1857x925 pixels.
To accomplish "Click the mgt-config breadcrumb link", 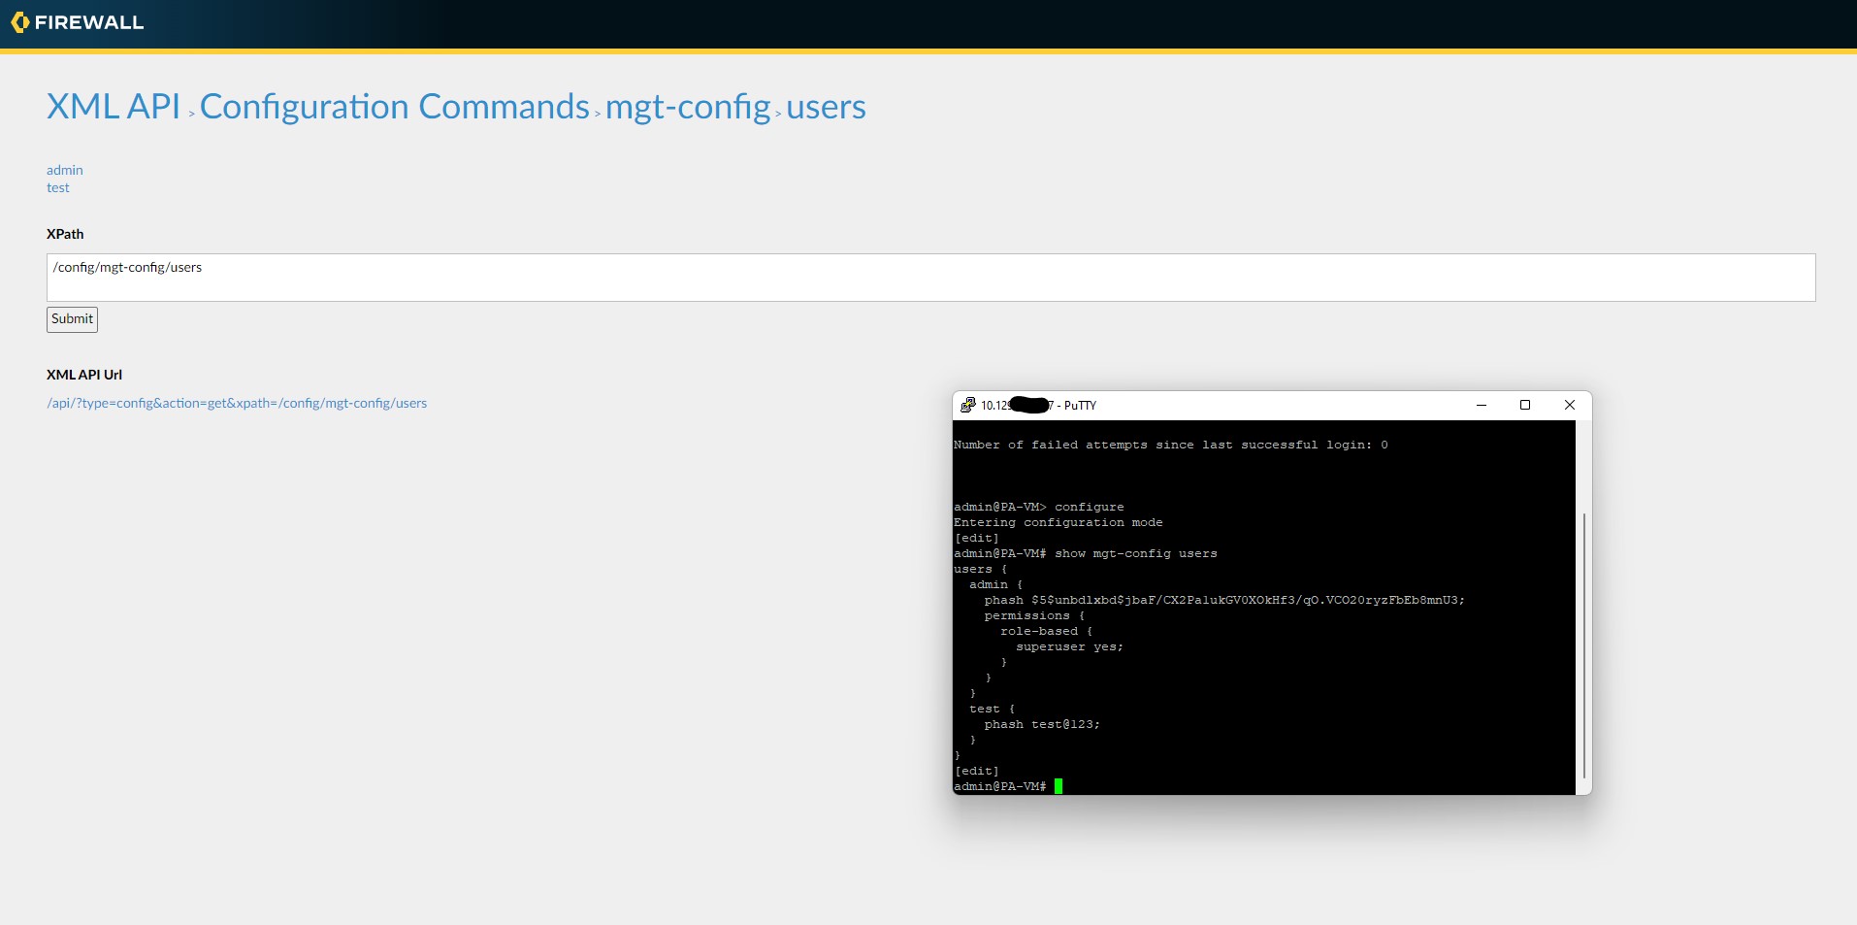I will point(688,107).
